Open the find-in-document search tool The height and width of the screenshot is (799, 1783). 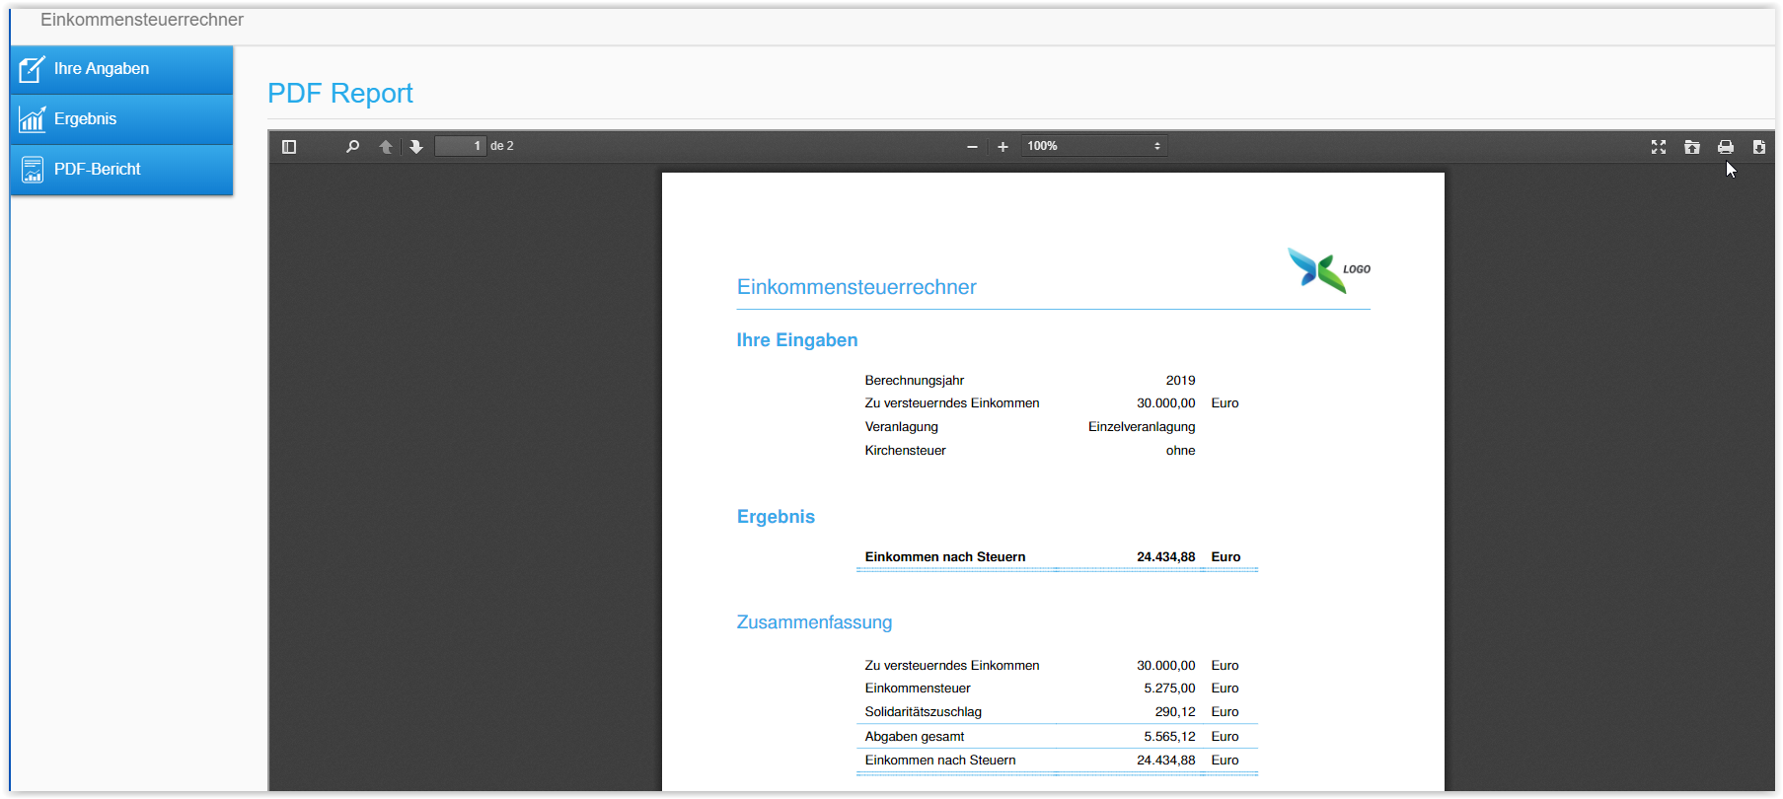[x=352, y=147]
